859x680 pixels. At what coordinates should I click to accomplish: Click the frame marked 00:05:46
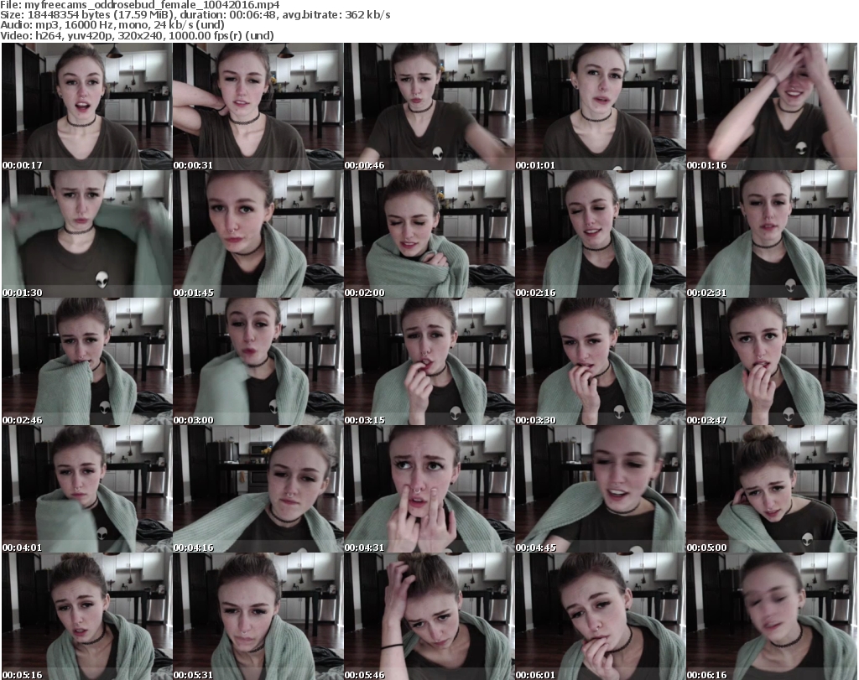tap(429, 616)
